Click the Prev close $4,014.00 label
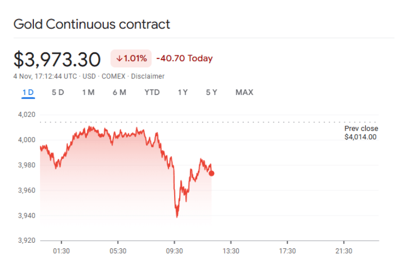The height and width of the screenshot is (273, 416). point(361,133)
